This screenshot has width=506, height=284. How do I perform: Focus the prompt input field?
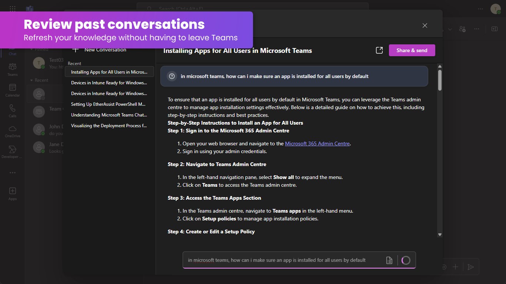point(284,260)
